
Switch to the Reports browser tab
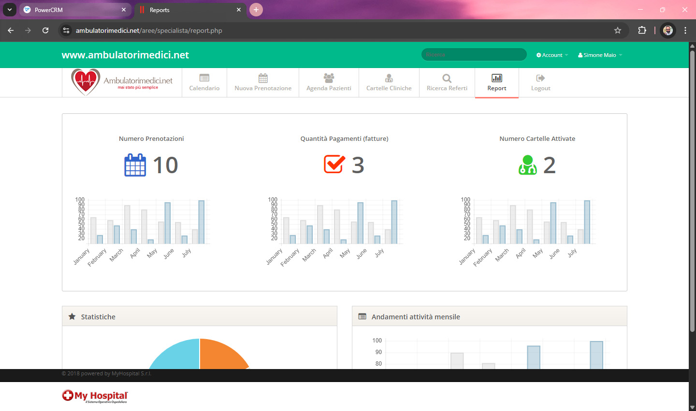coord(190,10)
